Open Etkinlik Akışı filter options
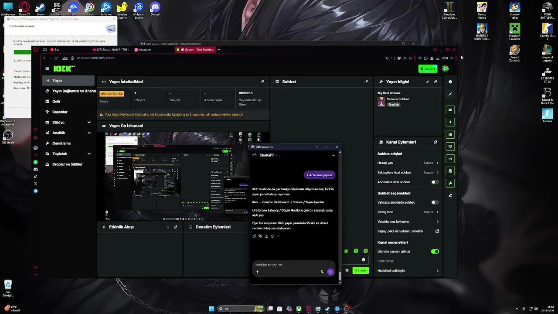 [x=168, y=227]
